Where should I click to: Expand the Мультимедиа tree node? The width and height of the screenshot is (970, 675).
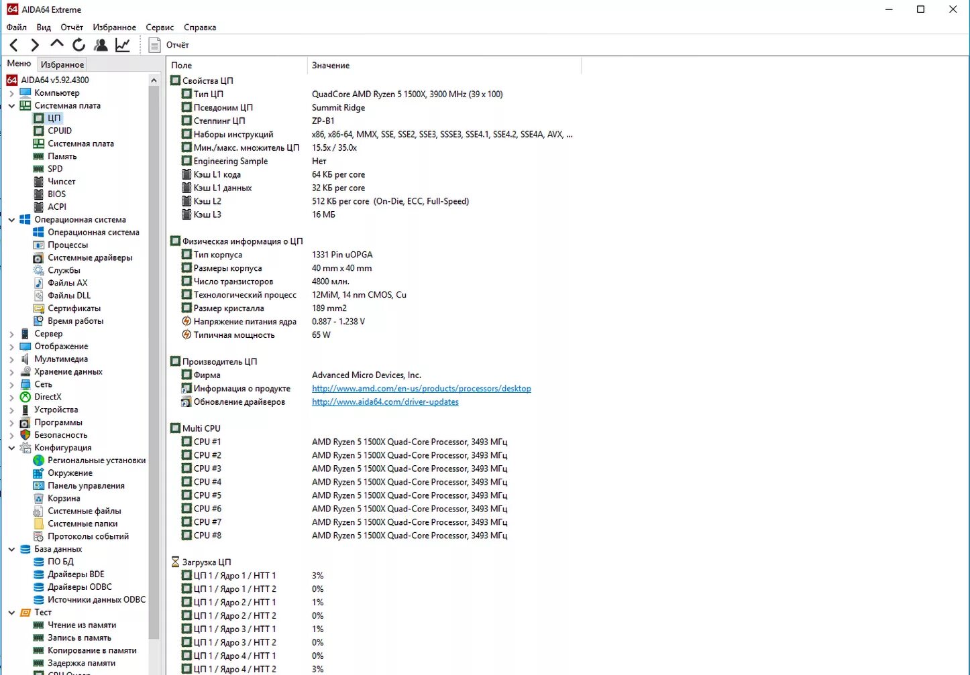click(11, 359)
